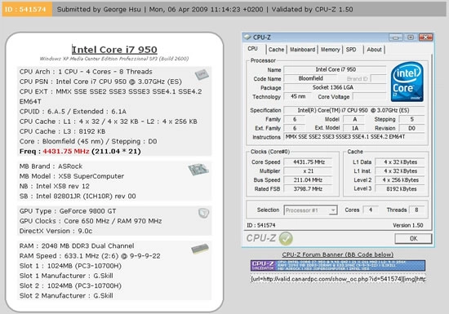Click the red 4431.75 MHz frequency text
Screen dimensions: 449x314
click(x=66, y=151)
